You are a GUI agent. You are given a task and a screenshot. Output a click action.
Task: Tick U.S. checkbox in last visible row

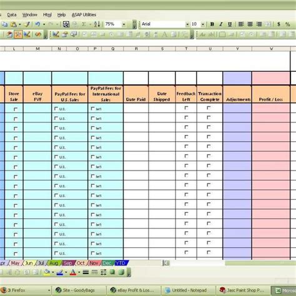click(x=56, y=253)
